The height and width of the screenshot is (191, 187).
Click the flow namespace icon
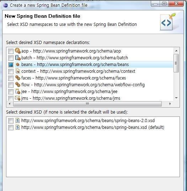[18, 84]
